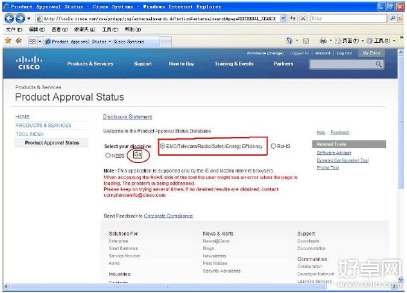The height and width of the screenshot is (293, 407).
Task: Select EMC/Telecom/Radio/Safety/Energy Efficiency radio button
Action: (162, 146)
